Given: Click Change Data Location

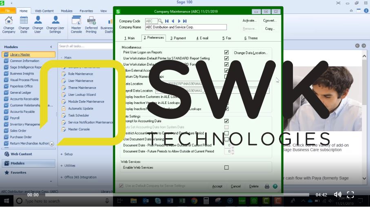Looking at the screenshot, I should (250, 53).
